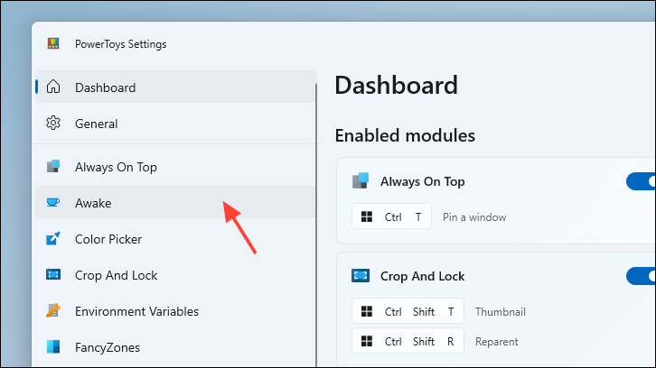Open the Dashboard page from sidebar
656x368 pixels.
(x=175, y=87)
